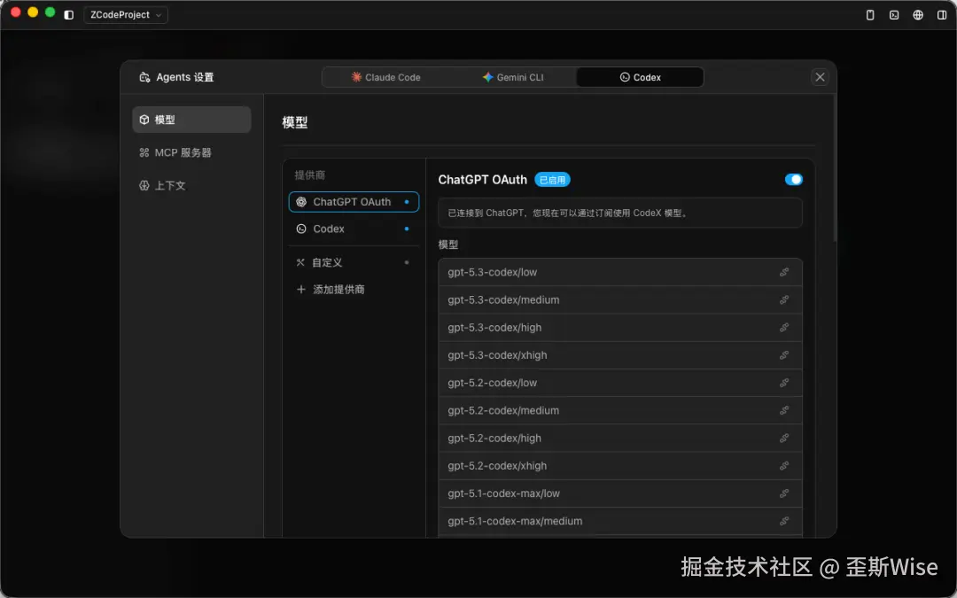
Task: Select the ChatGPT OAuth provider
Action: (x=354, y=202)
